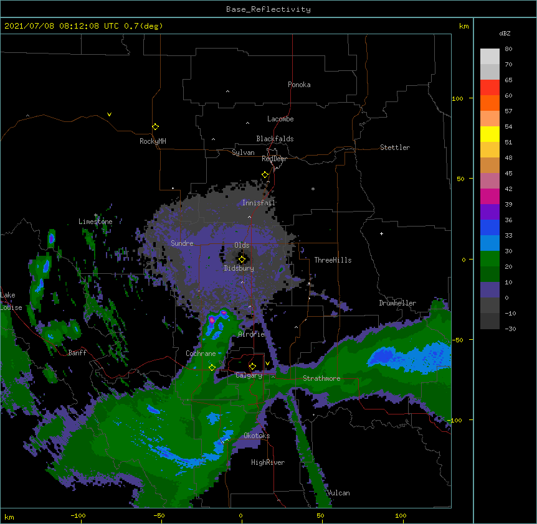Click the horizontal axis -100 km tick label
The width and height of the screenshot is (537, 524).
78,515
